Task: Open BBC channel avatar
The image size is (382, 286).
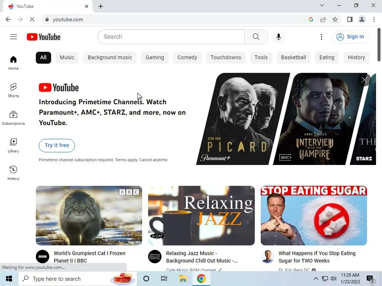Action: (43, 257)
